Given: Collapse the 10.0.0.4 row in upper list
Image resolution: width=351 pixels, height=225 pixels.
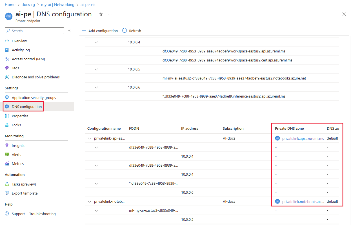Looking at the screenshot, I should point(96,42).
